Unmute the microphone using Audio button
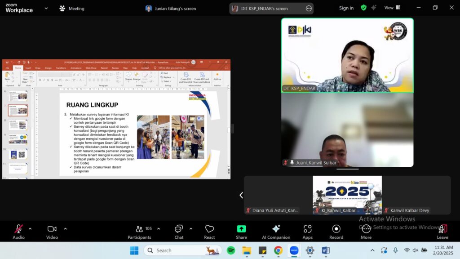Viewport: 460px width, 259px height. (x=18, y=231)
